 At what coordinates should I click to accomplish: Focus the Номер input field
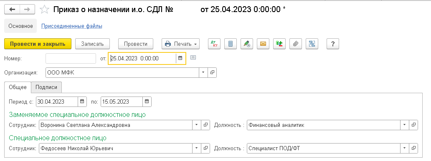point(71,58)
